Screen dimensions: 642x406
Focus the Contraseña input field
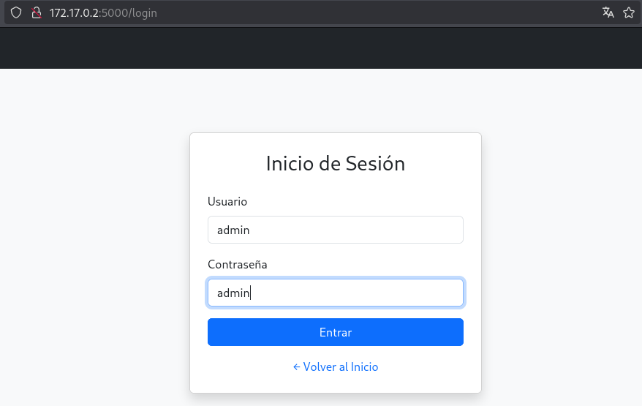tap(336, 293)
